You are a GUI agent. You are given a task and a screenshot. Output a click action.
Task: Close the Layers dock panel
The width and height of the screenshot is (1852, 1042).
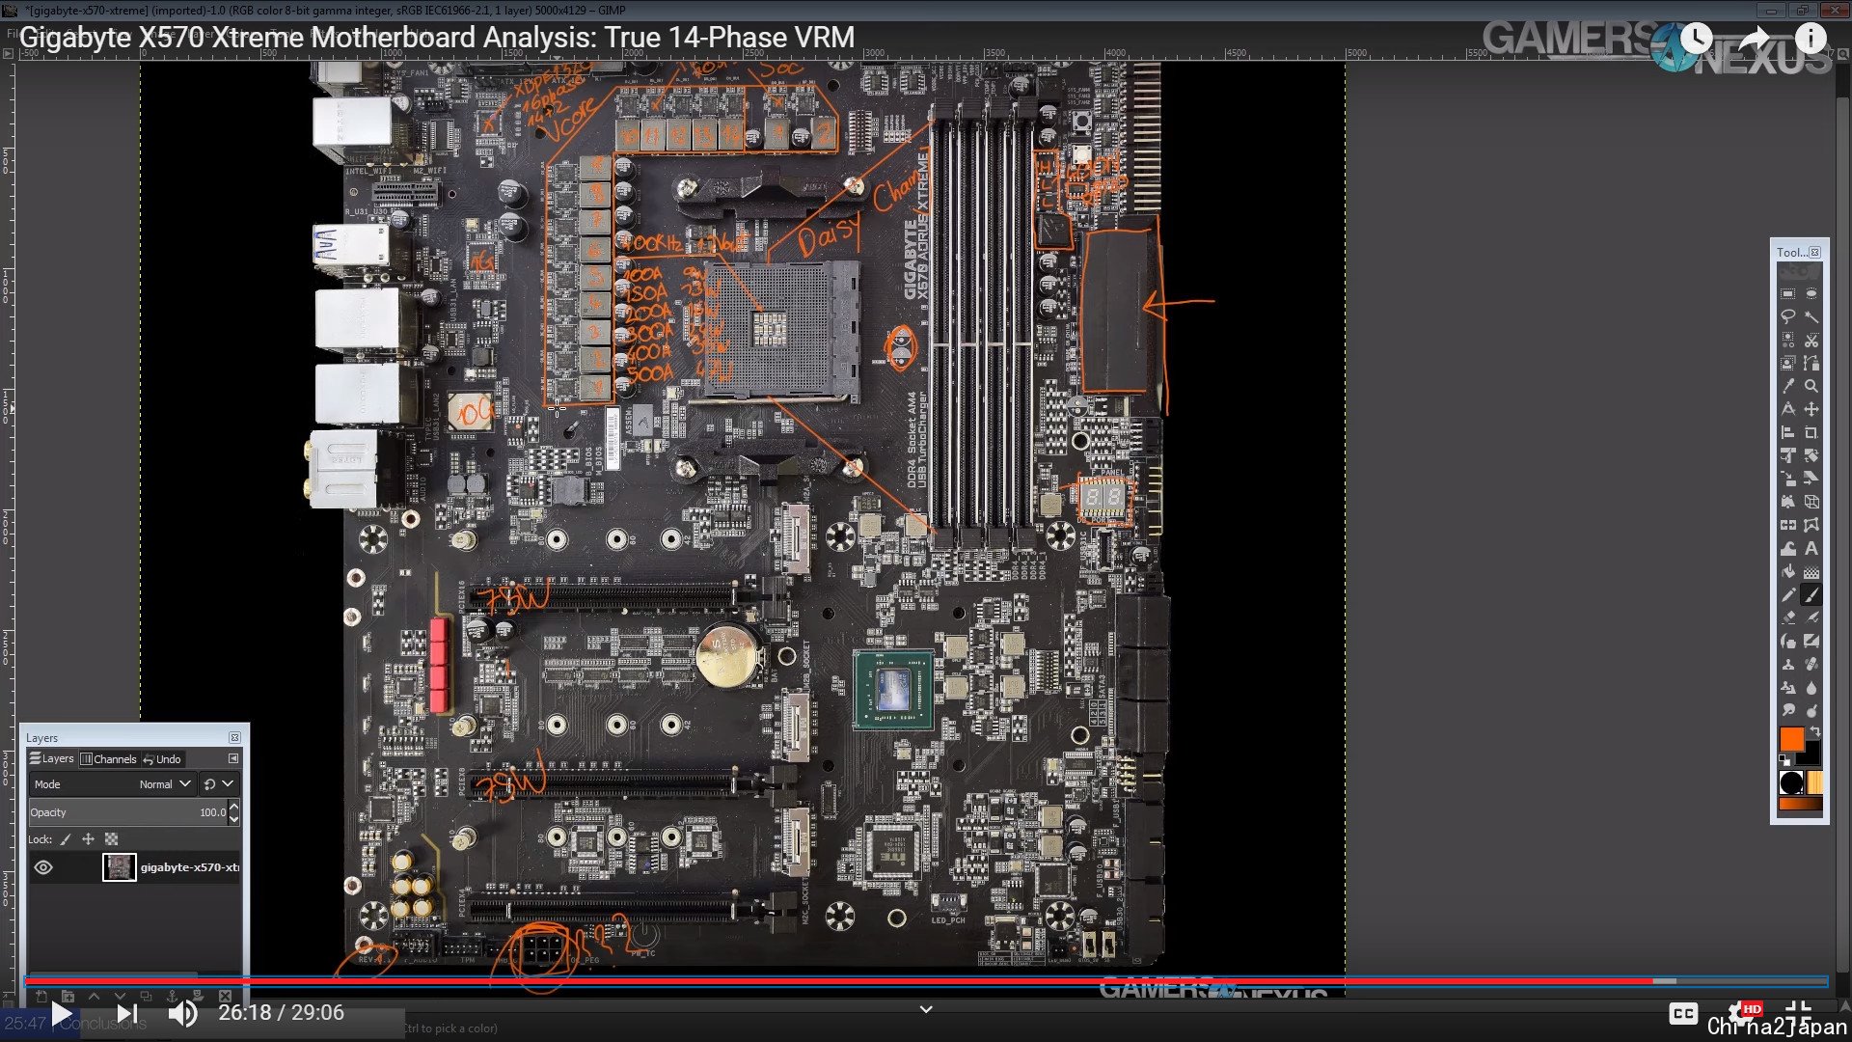(234, 737)
